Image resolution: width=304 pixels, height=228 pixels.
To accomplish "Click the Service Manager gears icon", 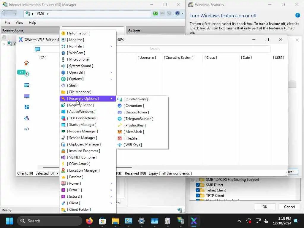I will click(63, 138).
